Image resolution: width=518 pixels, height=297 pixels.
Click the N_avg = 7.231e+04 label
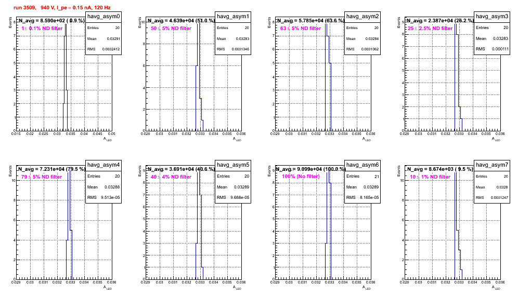51,169
